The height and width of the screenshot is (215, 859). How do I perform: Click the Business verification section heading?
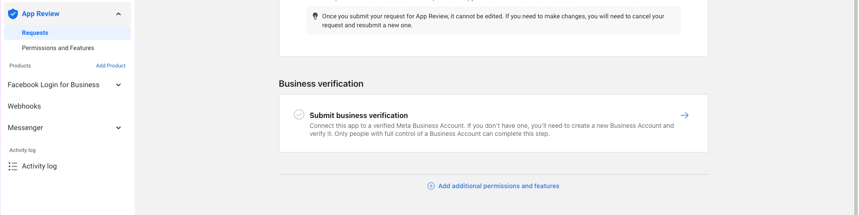tap(321, 84)
